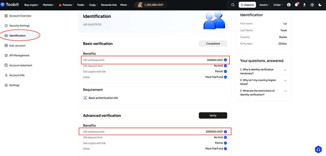Click the First name value Liu
Screen dimensions: 326x156
285,23
